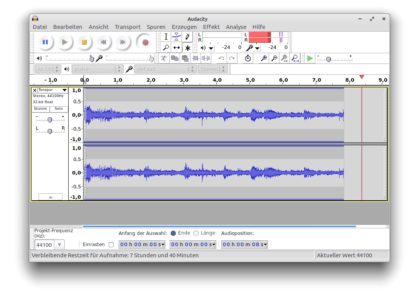Screen dimensions: 419x295
Task: Open the Stereo channels dropdown
Action: (213, 69)
